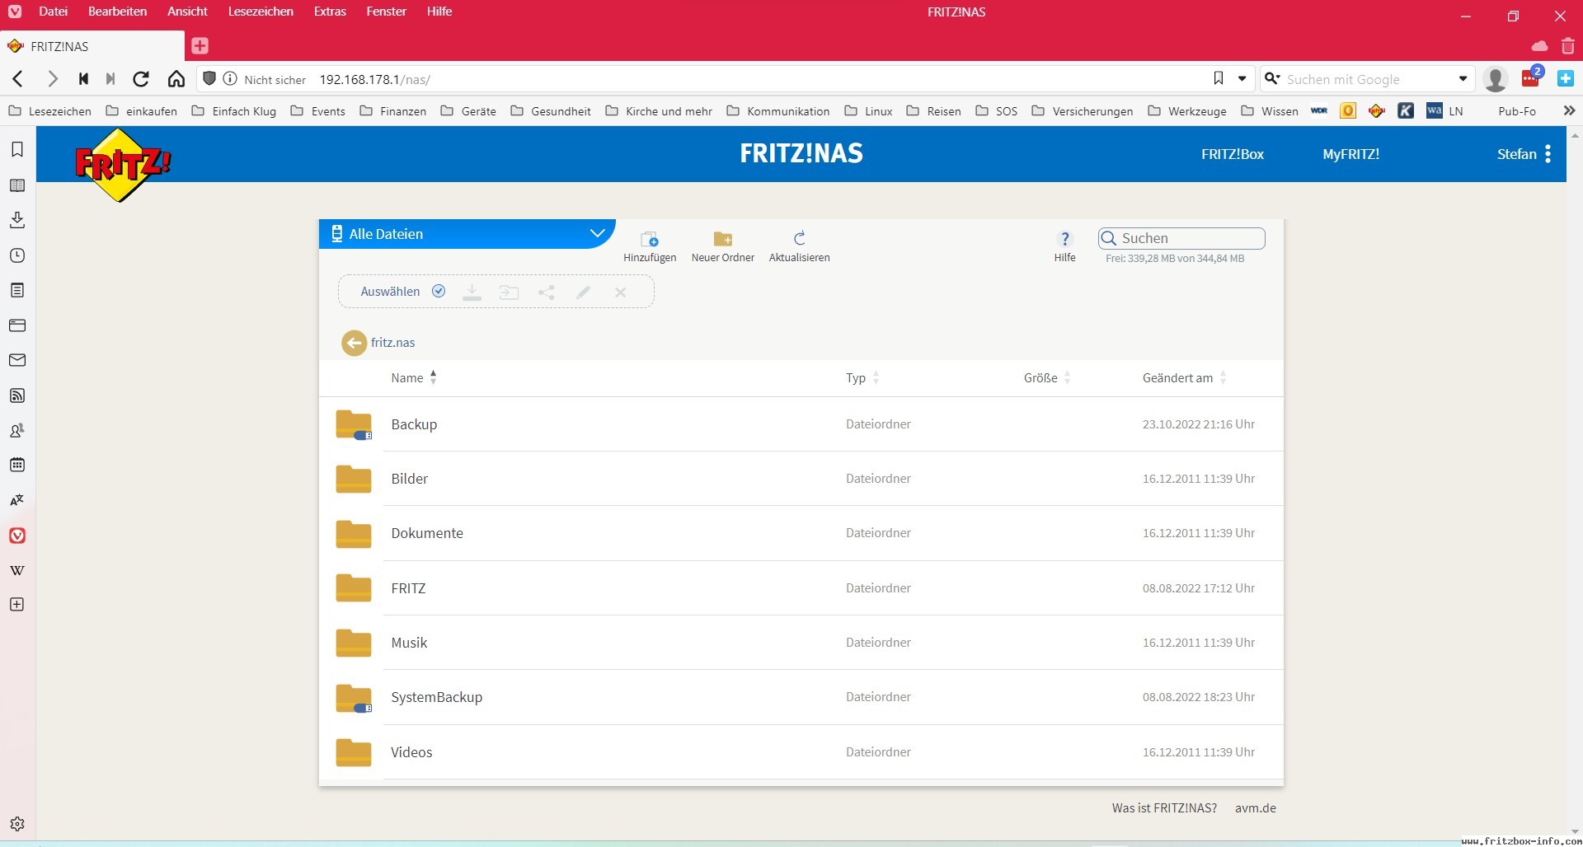Click the download icon in selection toolbar
Screen dimensions: 1583x847
tap(472, 292)
